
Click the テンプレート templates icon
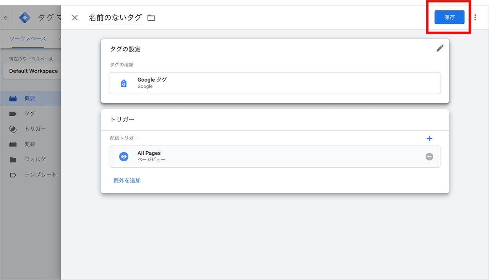(12, 175)
